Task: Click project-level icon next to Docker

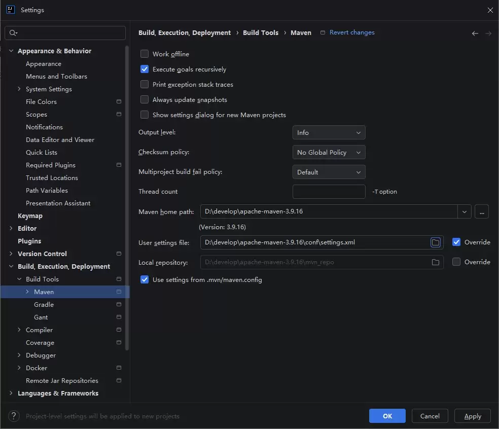Action: point(119,368)
